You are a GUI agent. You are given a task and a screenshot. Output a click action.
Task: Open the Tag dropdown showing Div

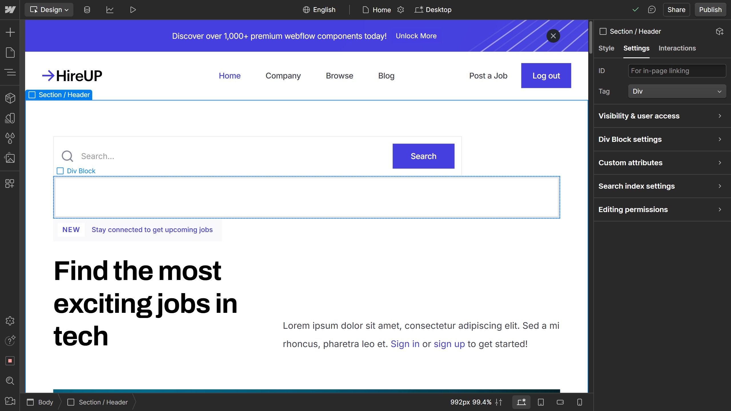pyautogui.click(x=677, y=91)
